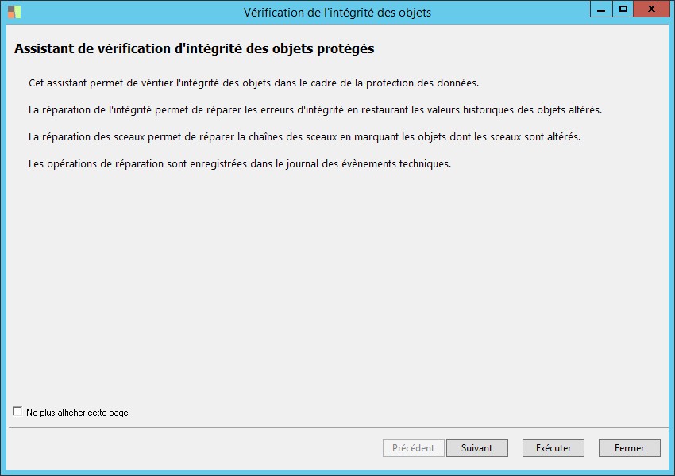
Task: Go to the next step with Suivant
Action: (x=476, y=447)
